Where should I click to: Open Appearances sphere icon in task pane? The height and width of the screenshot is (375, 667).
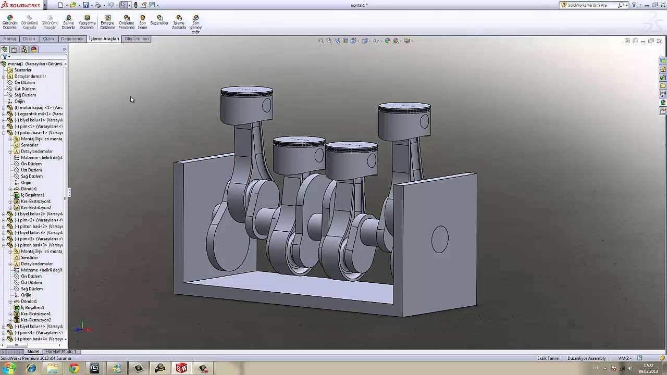tap(663, 103)
